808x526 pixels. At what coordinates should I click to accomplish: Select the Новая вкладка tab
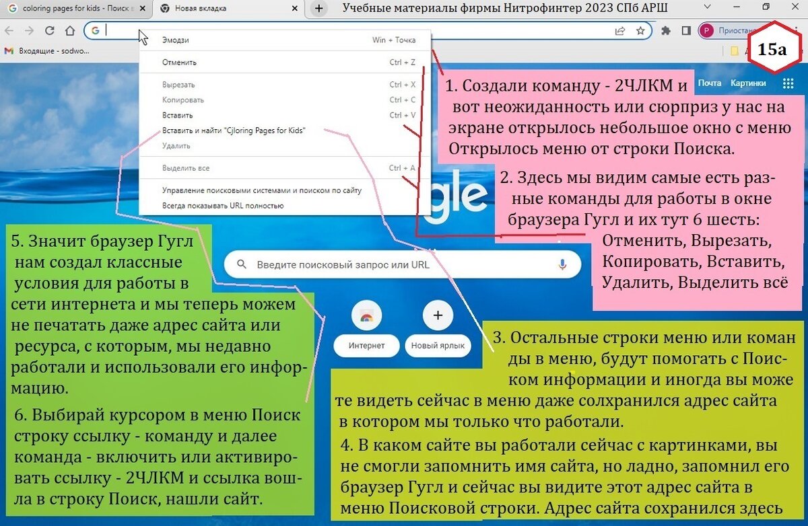tap(229, 8)
